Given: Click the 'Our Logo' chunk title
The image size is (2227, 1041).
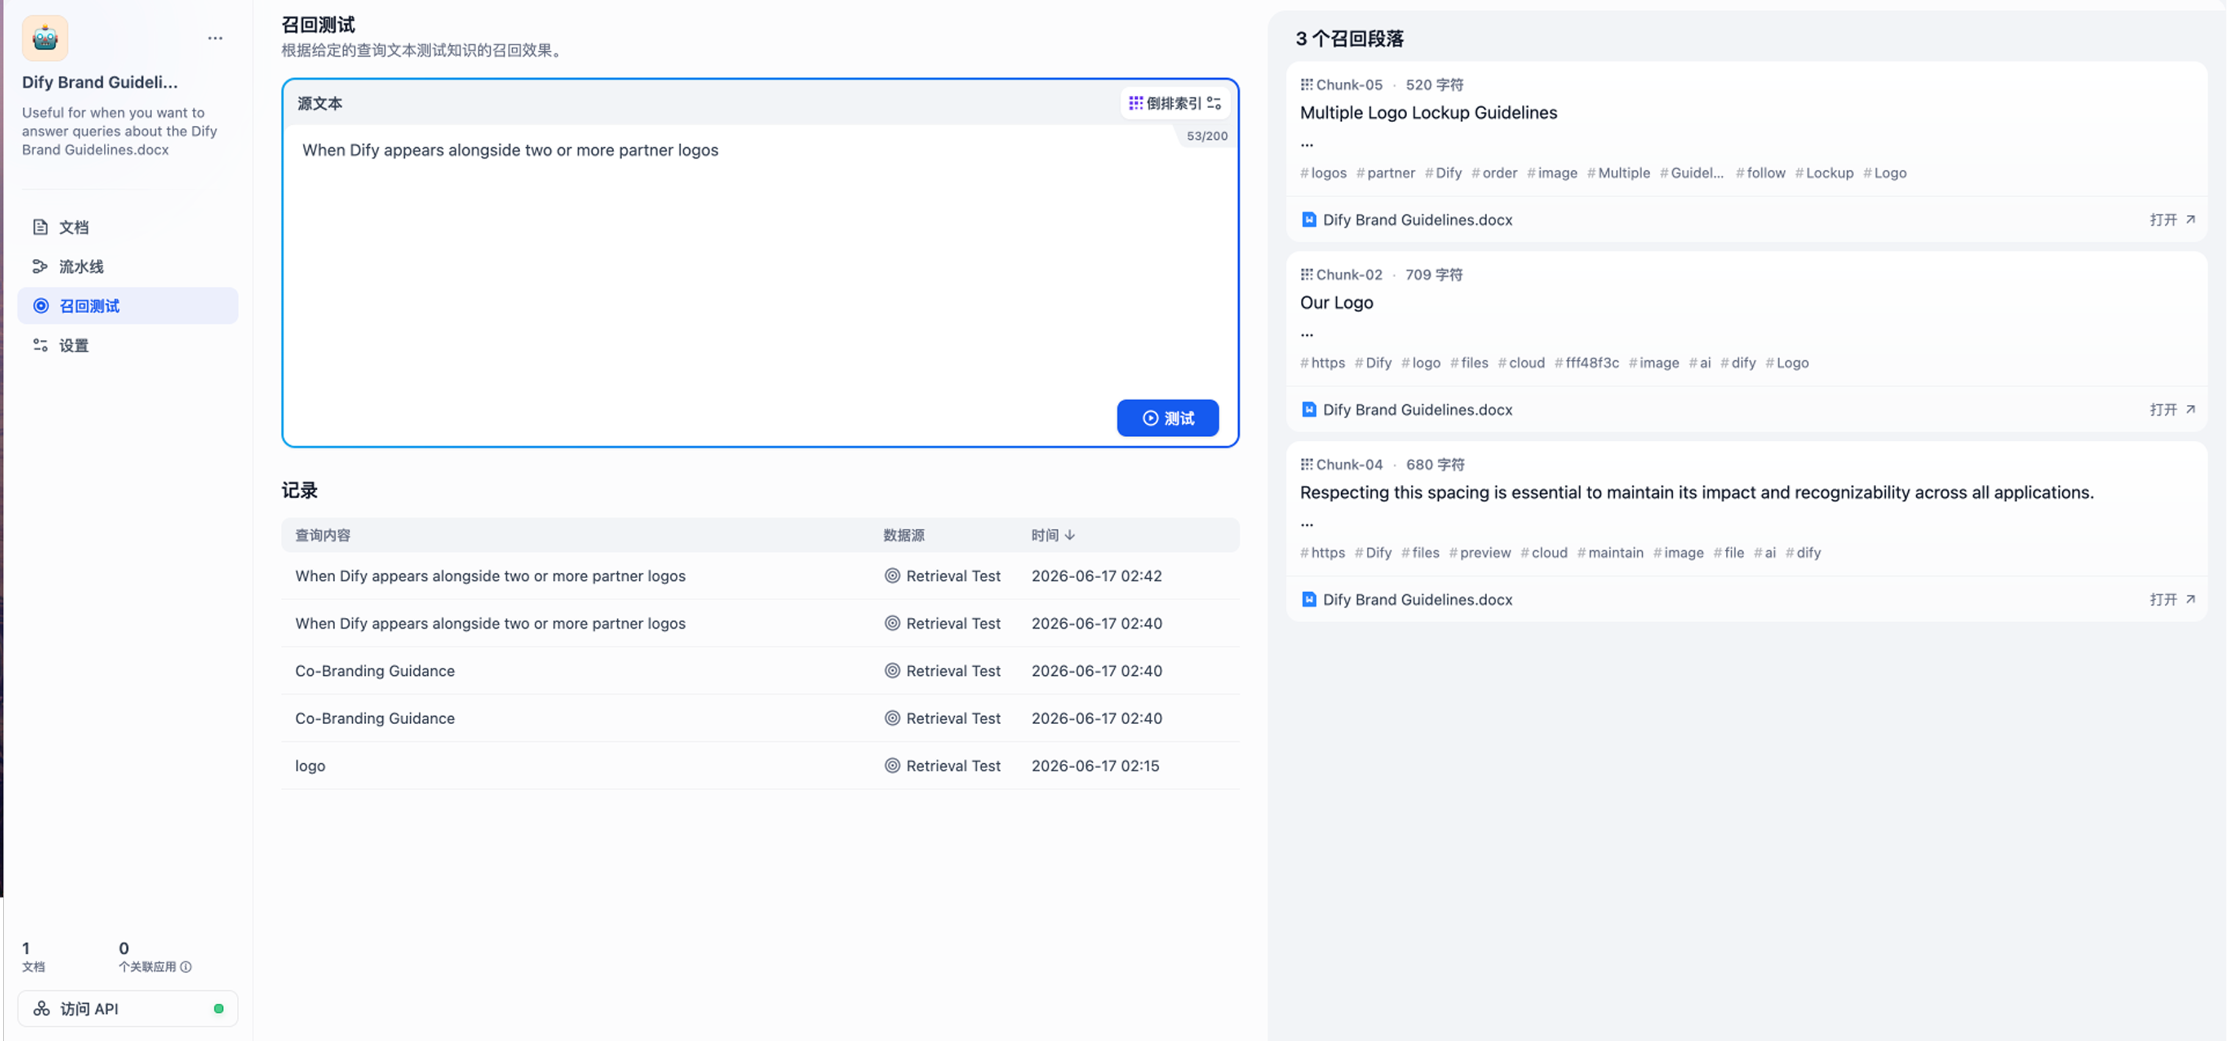Looking at the screenshot, I should pos(1336,303).
